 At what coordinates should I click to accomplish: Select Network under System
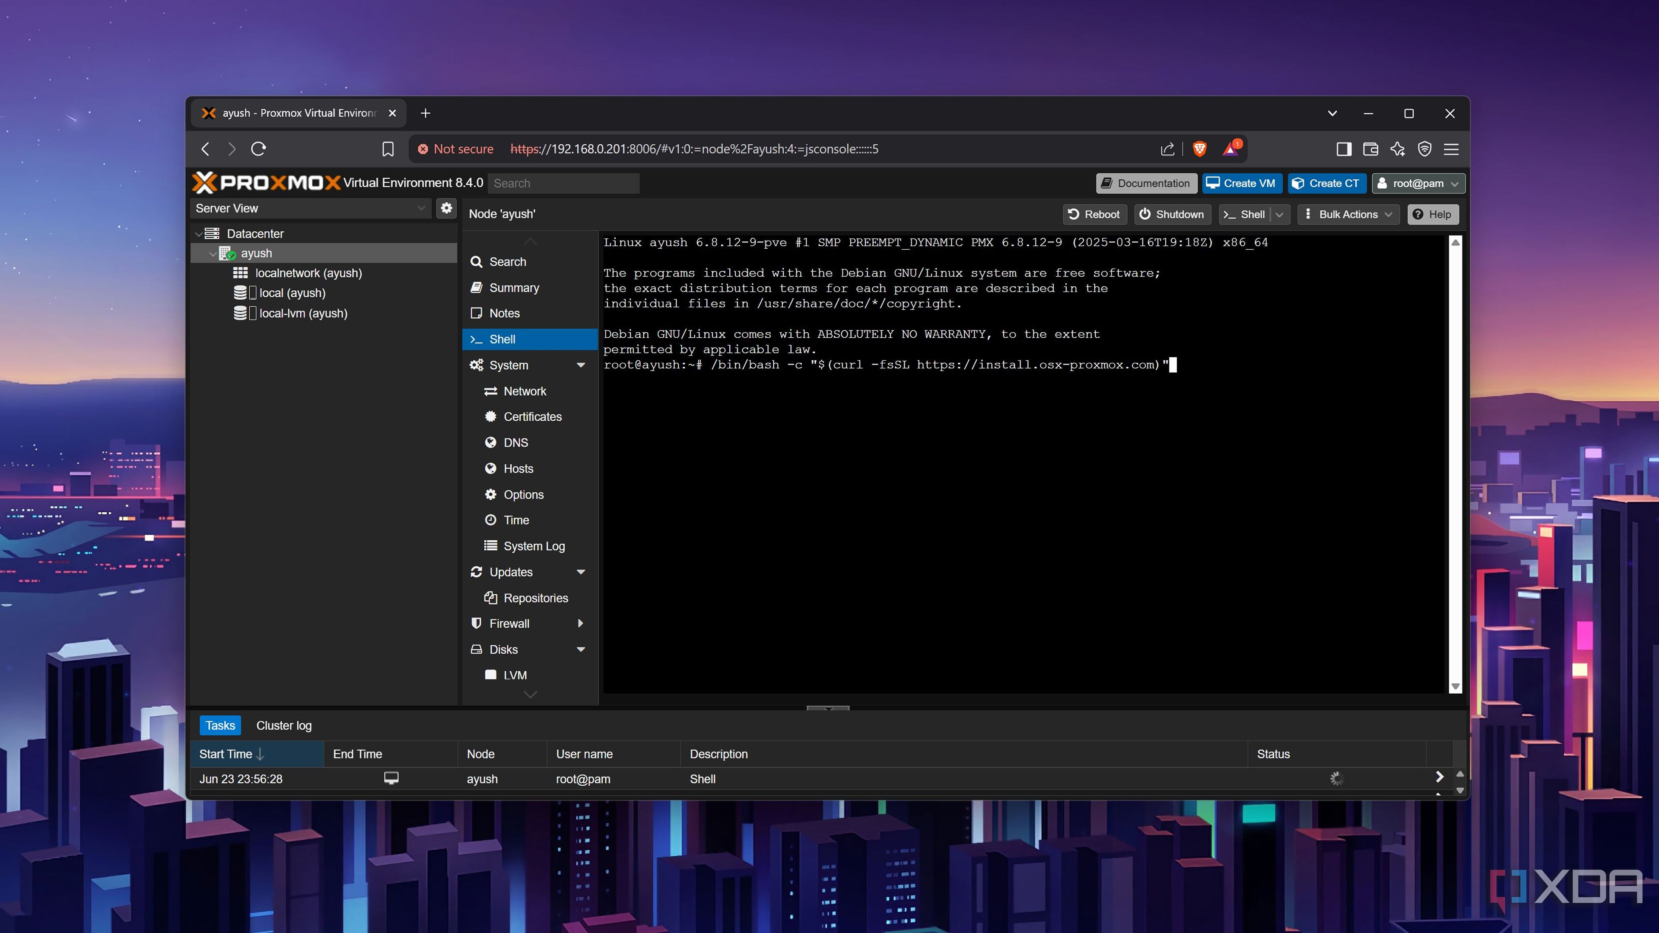[x=530, y=391]
